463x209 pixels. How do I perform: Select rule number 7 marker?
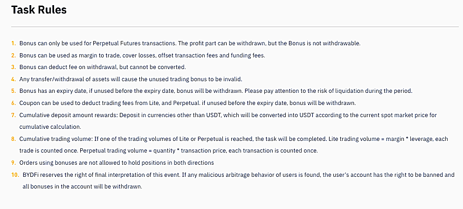[14, 115]
